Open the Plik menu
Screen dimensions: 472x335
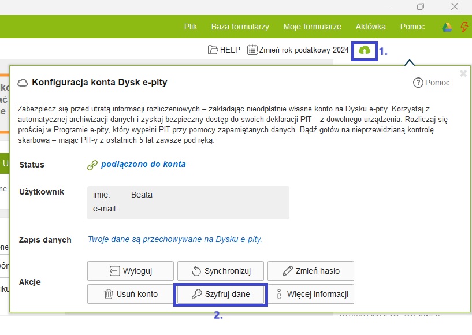point(191,27)
